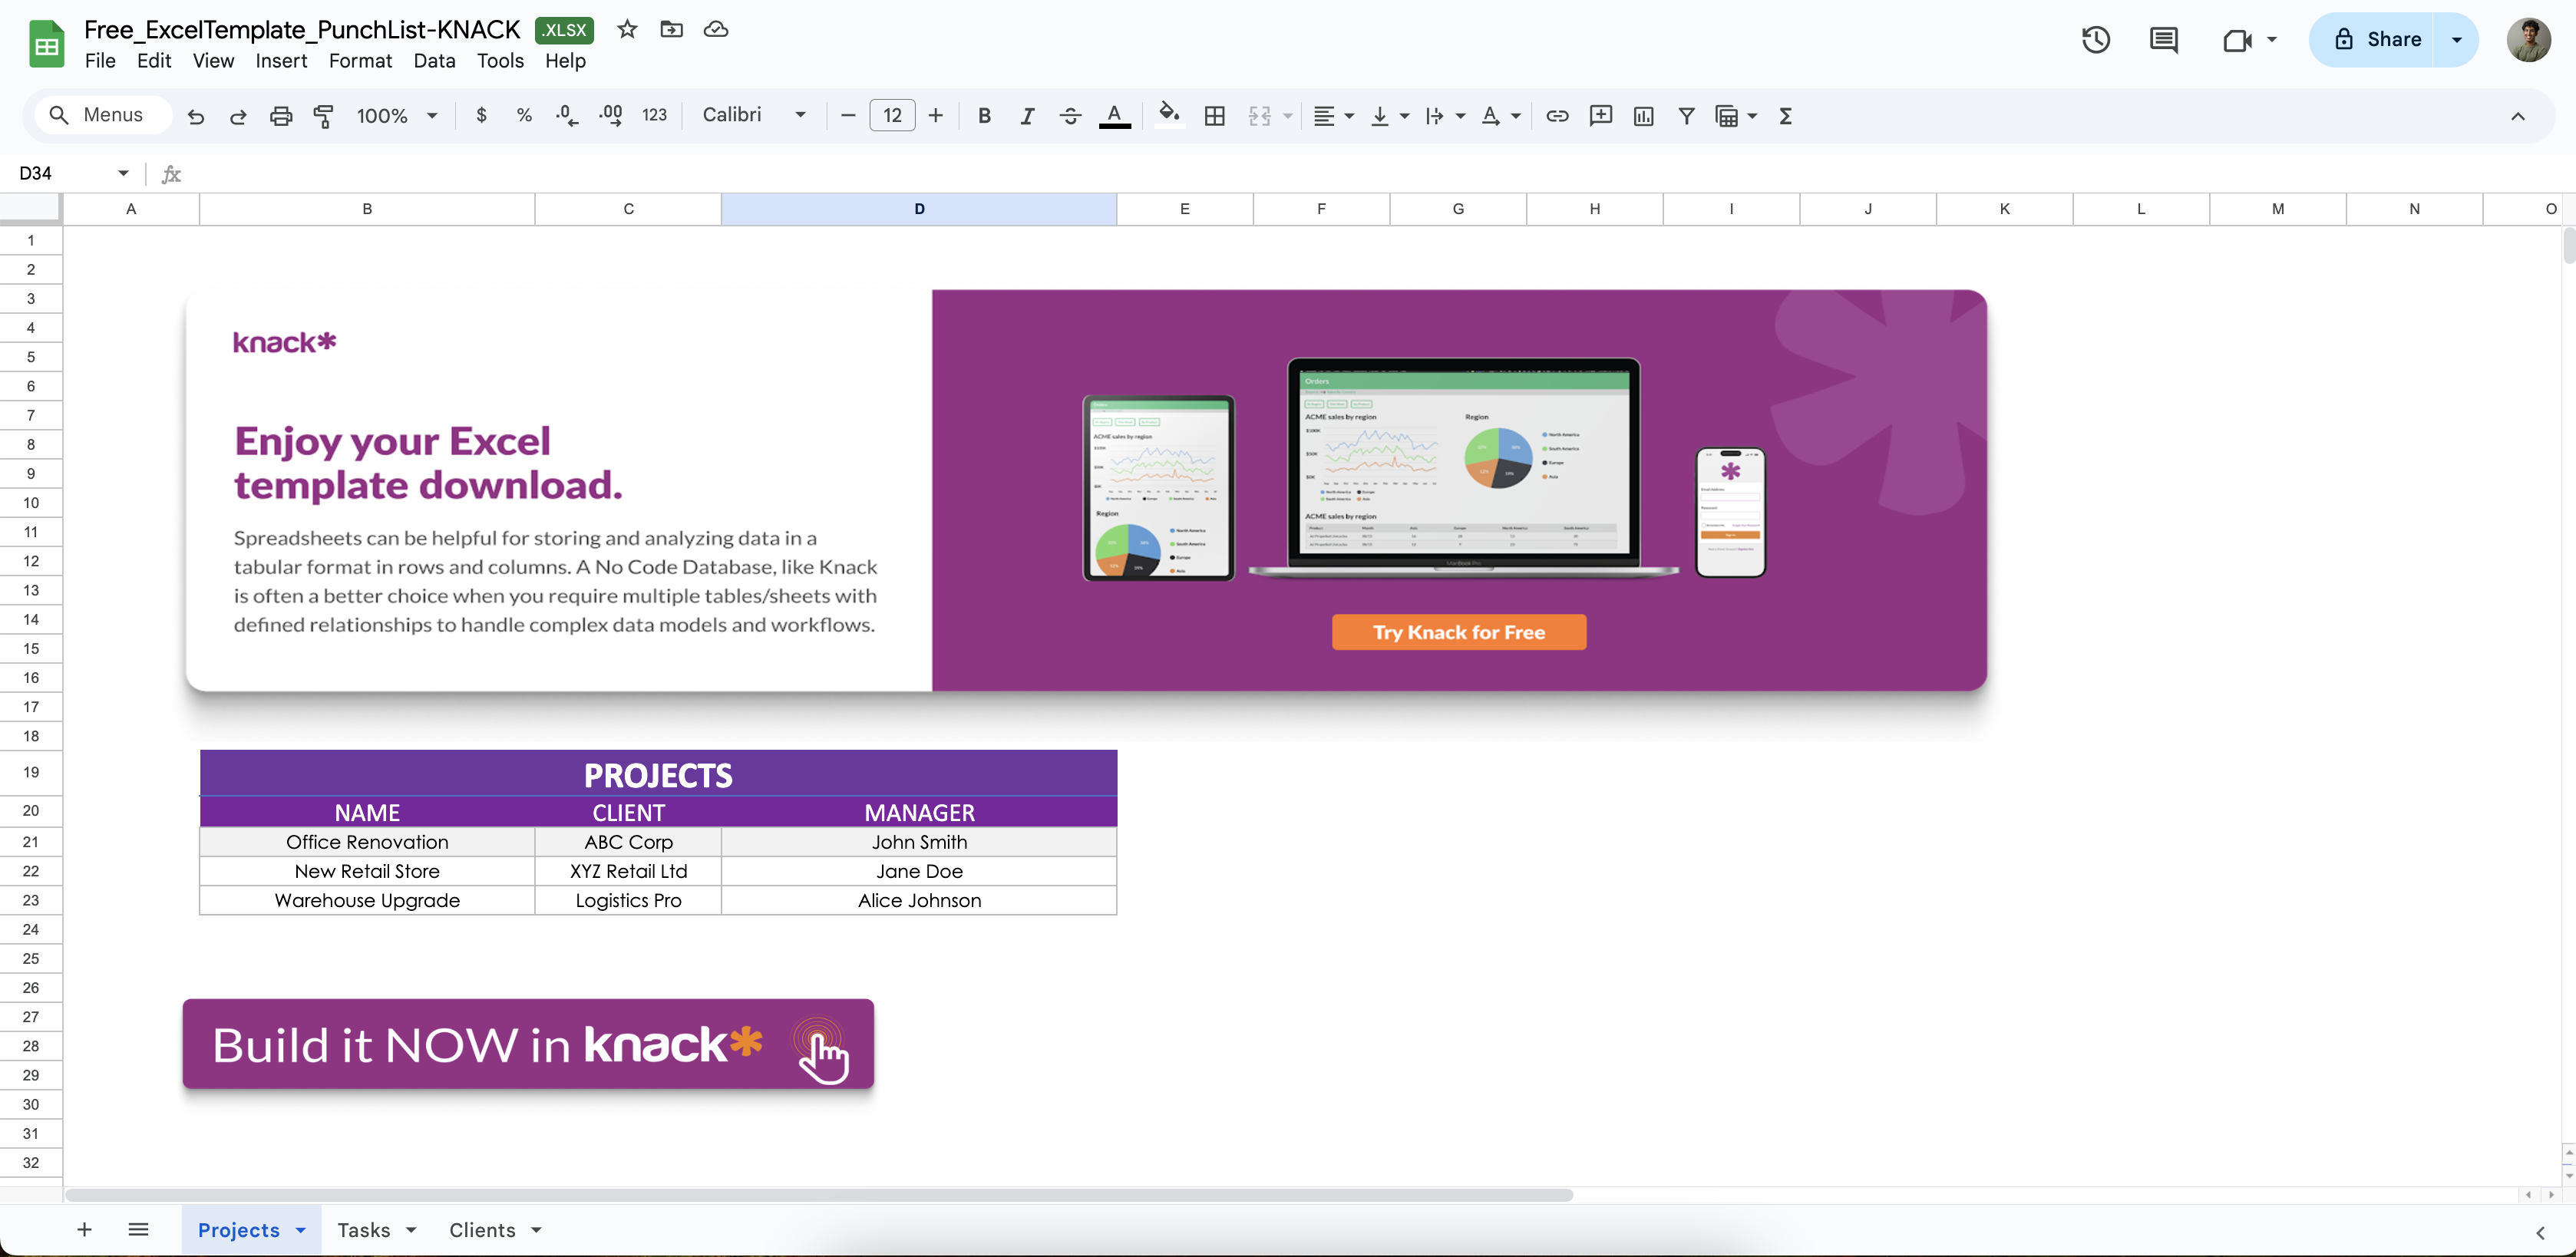Select the paint format tool
The width and height of the screenshot is (2576, 1257).
[323, 115]
